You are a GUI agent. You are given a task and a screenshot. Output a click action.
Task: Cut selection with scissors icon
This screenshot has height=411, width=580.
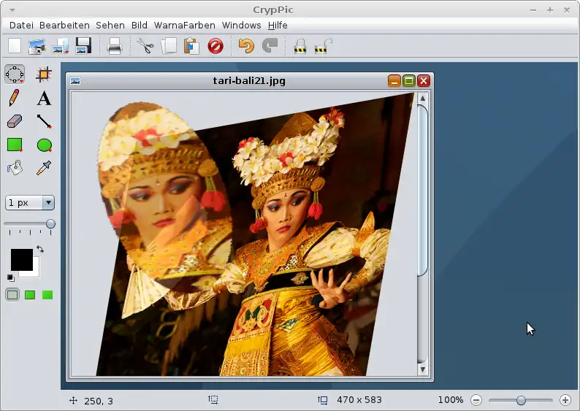(x=145, y=46)
